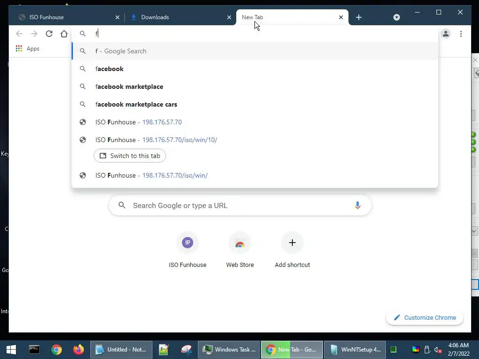The width and height of the screenshot is (479, 359).
Task: Choose 'facebook marketplace cars' suggestion
Action: point(255,104)
